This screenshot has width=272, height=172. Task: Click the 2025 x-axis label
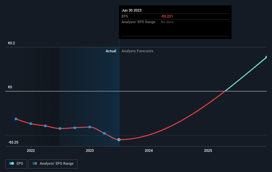tap(208, 150)
